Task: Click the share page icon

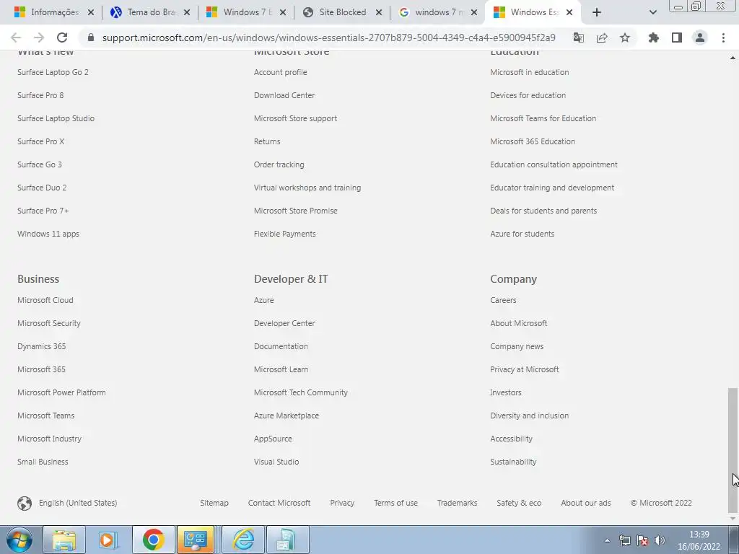Action: [x=602, y=38]
